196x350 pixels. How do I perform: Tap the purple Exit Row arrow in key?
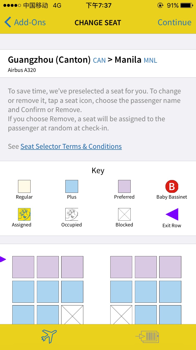click(172, 214)
